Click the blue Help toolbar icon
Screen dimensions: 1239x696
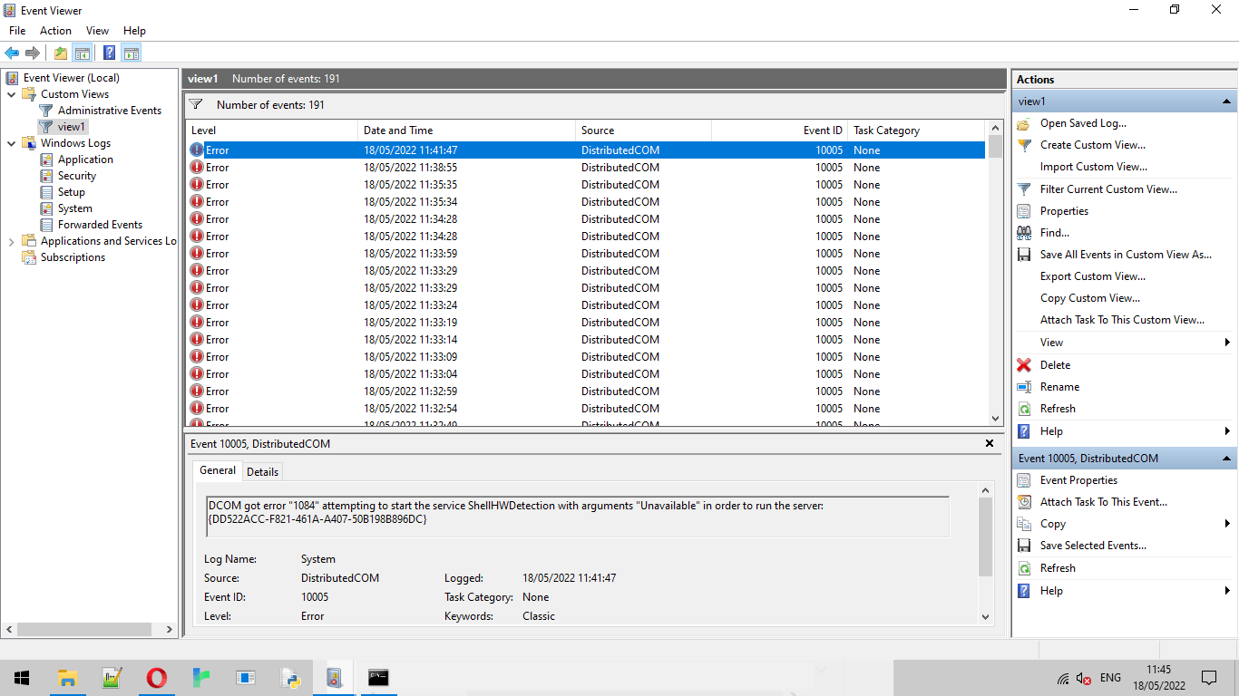(x=109, y=53)
